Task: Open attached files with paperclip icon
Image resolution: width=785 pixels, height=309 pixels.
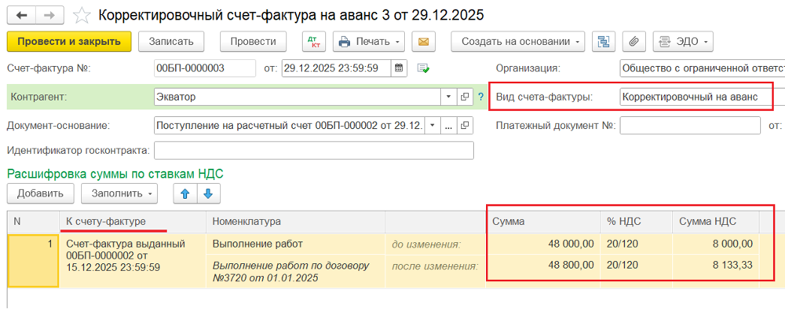Action: coord(634,41)
